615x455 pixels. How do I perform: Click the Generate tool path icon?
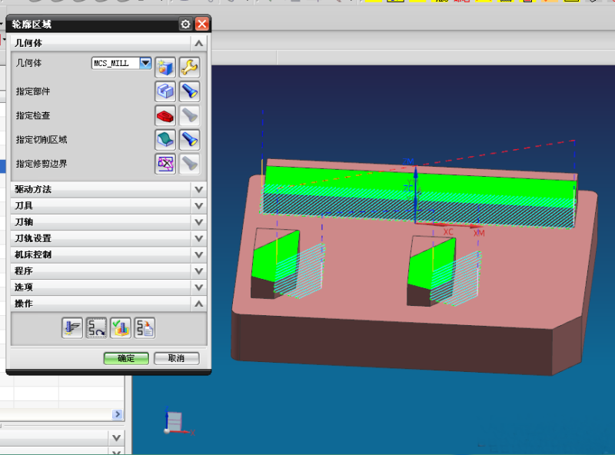[x=72, y=328]
